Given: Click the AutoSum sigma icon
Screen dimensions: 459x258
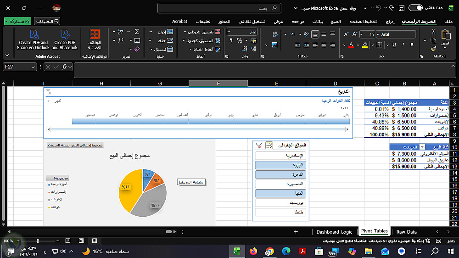Looking at the screenshot, I should 137,32.
